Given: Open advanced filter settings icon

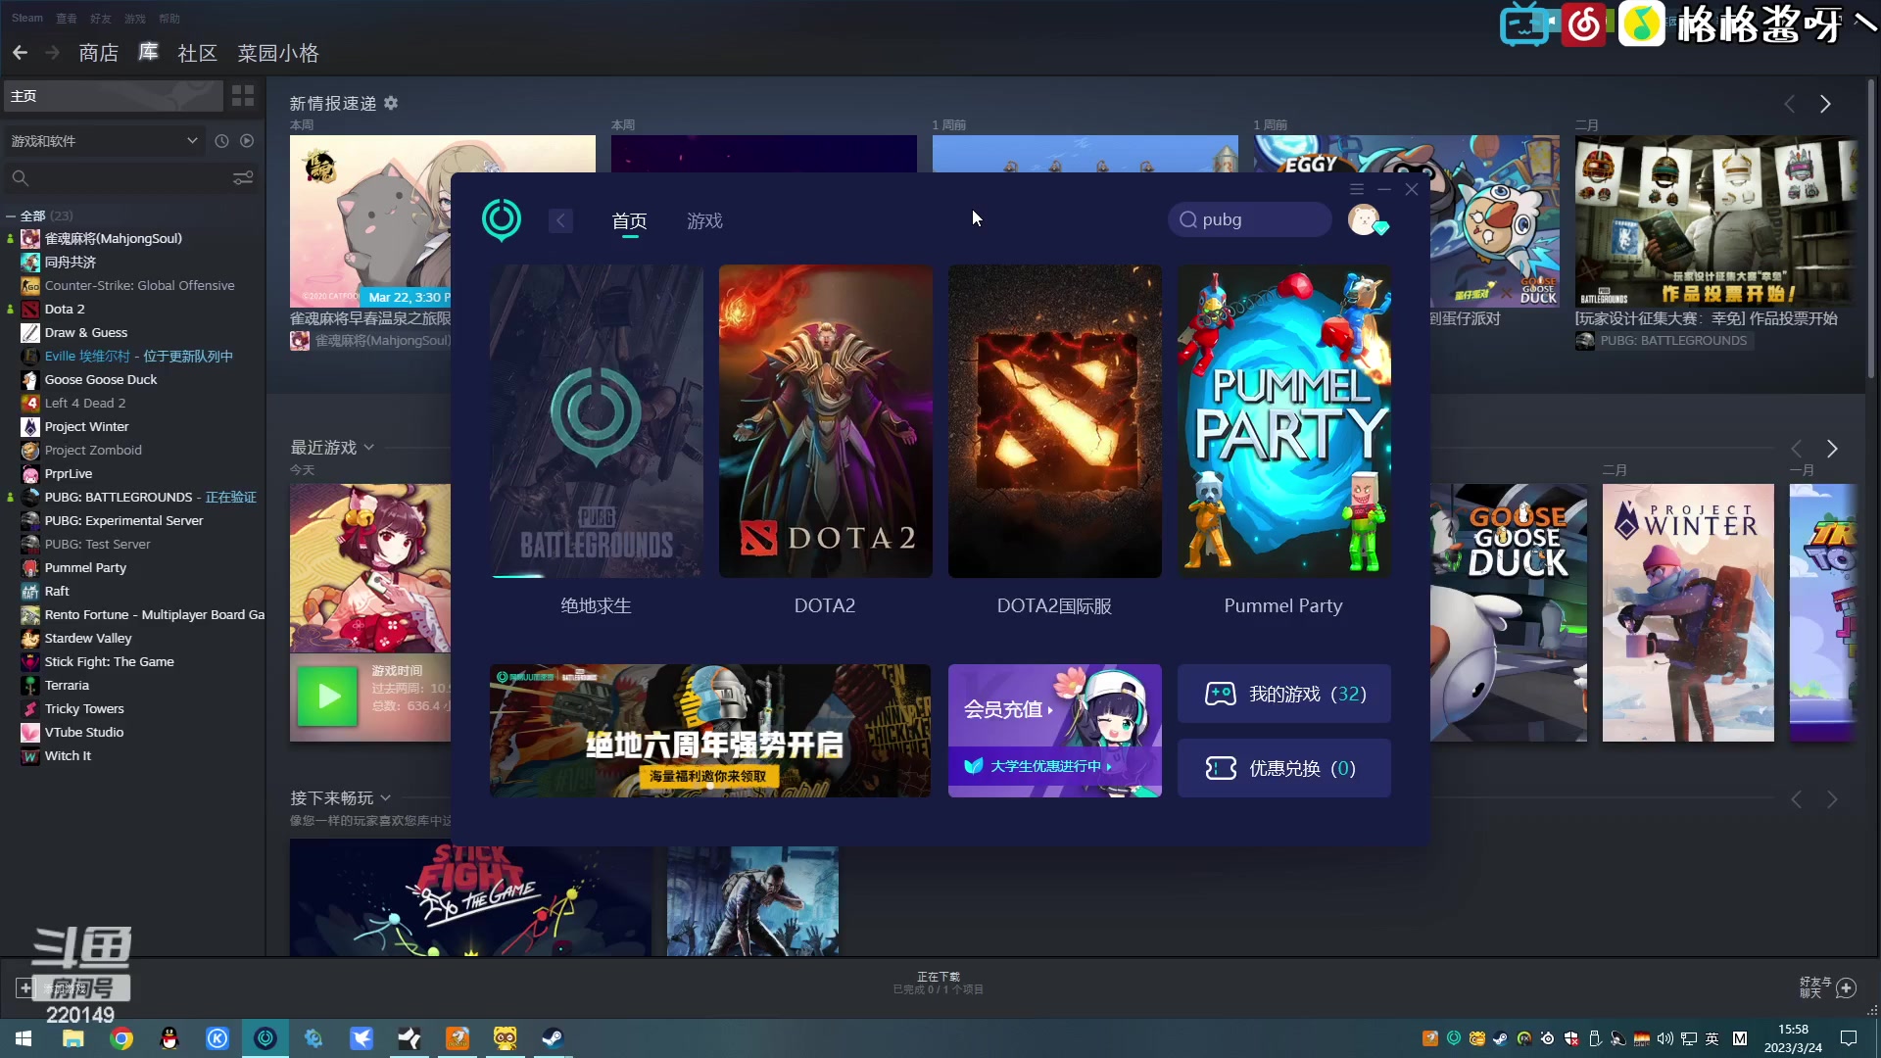Looking at the screenshot, I should [x=243, y=178].
